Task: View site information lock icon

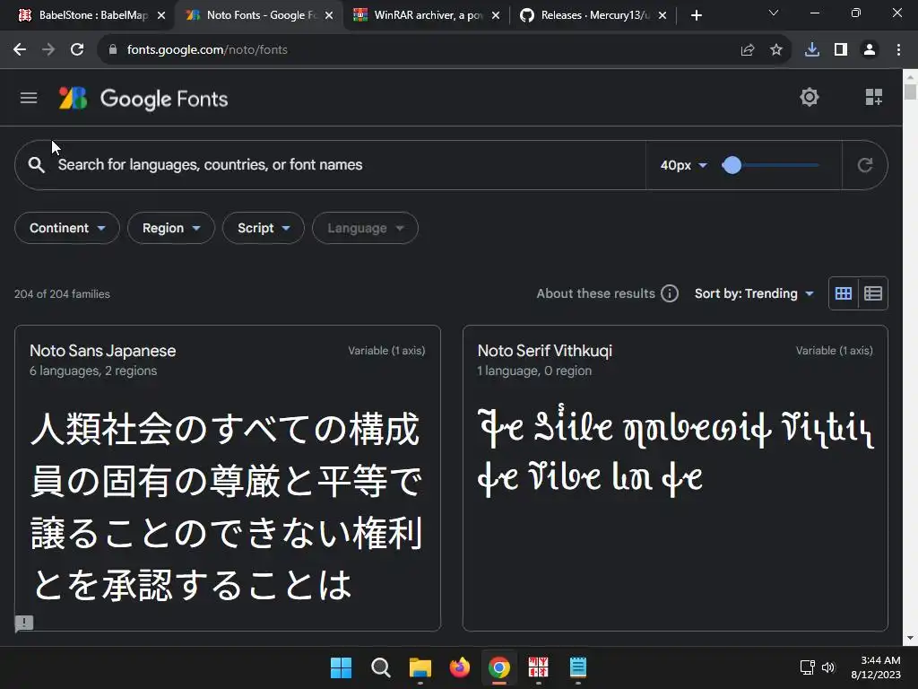Action: [x=113, y=50]
